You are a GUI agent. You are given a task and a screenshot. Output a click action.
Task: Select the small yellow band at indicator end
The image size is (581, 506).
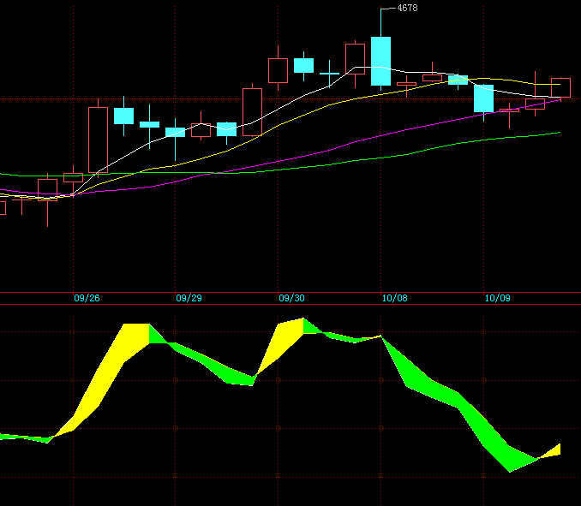pos(551,451)
